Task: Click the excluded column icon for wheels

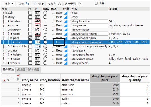Action: click(x=38, y=63)
